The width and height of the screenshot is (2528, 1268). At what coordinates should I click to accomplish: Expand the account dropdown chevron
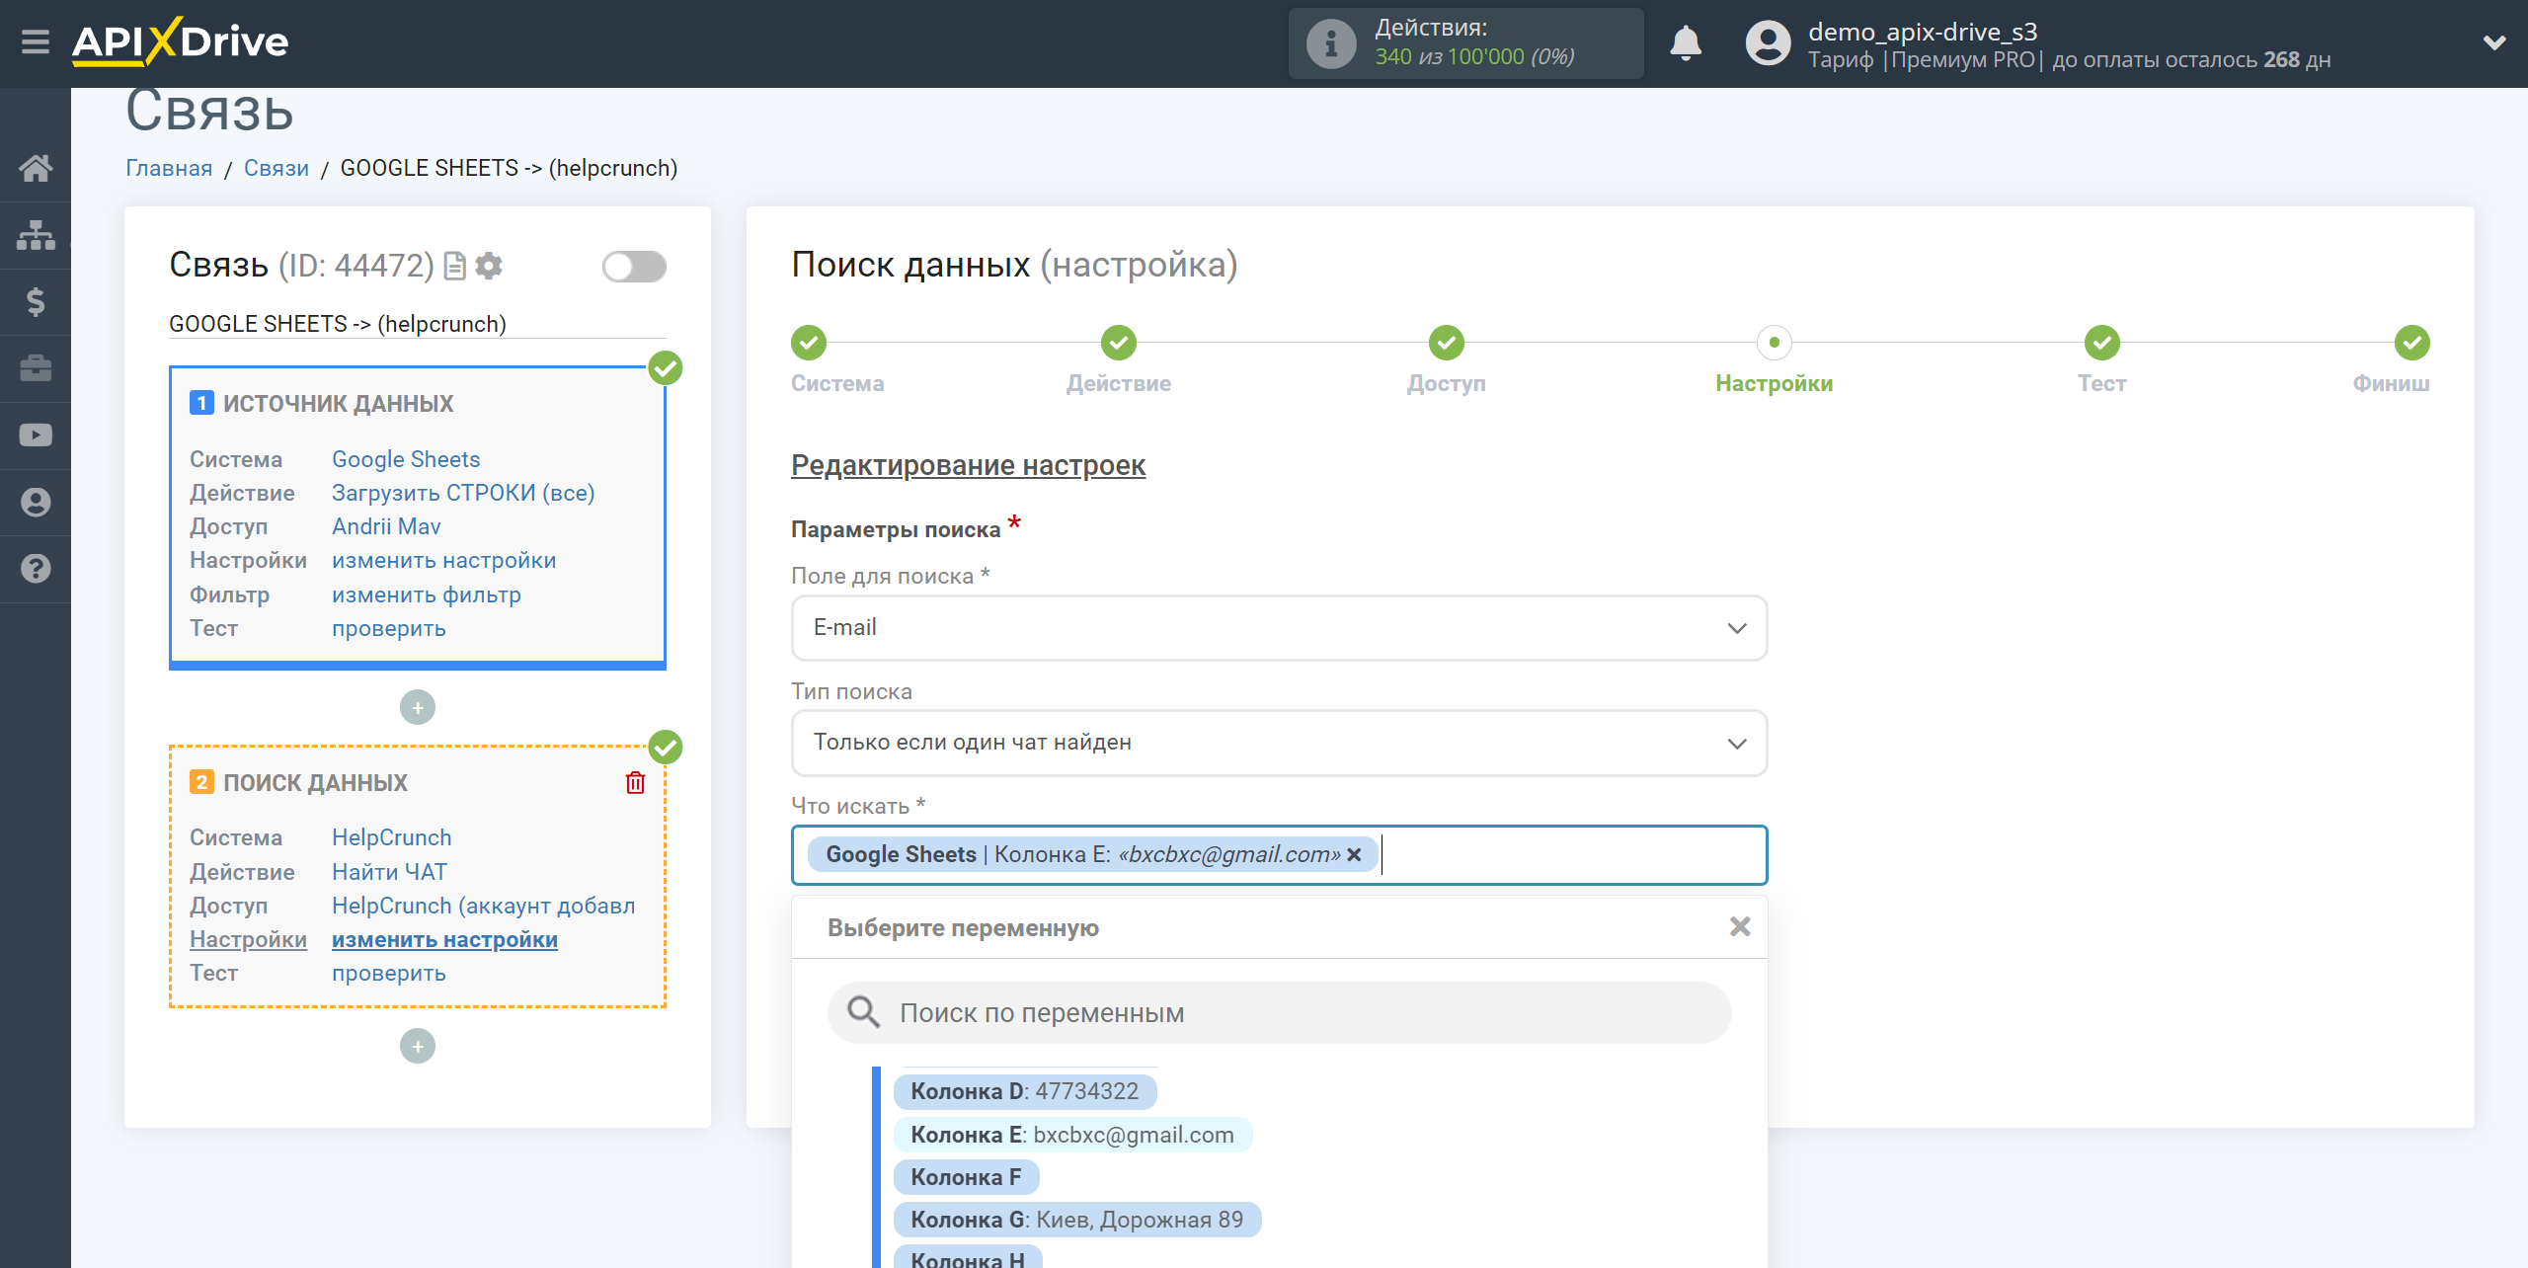coord(2494,42)
